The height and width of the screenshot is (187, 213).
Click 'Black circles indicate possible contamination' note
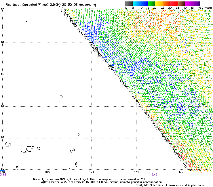pos(131,182)
